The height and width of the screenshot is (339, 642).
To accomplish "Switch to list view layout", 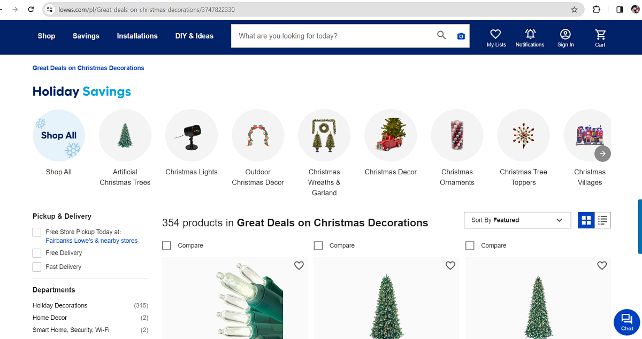I will (602, 220).
